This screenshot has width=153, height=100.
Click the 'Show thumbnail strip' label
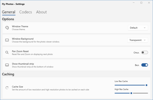pyautogui.click(x=23, y=64)
